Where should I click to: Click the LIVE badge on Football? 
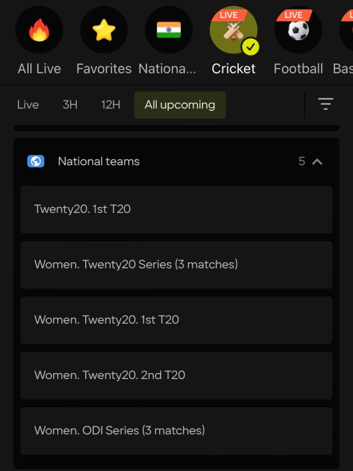click(x=294, y=14)
